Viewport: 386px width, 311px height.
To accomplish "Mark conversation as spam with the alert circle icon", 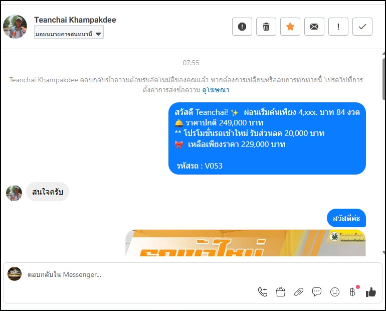I will point(242,27).
